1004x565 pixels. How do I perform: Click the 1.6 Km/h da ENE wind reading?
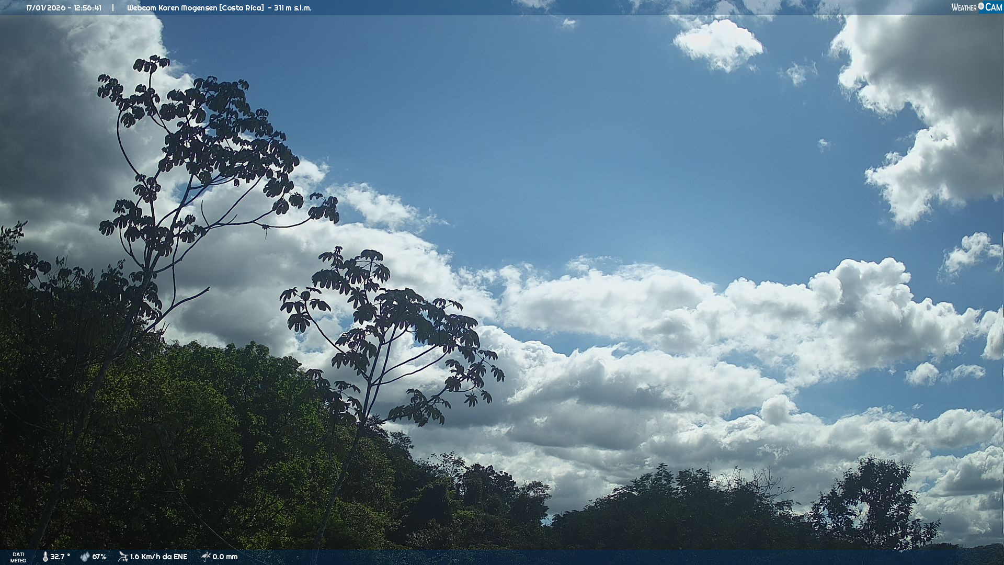[158, 557]
